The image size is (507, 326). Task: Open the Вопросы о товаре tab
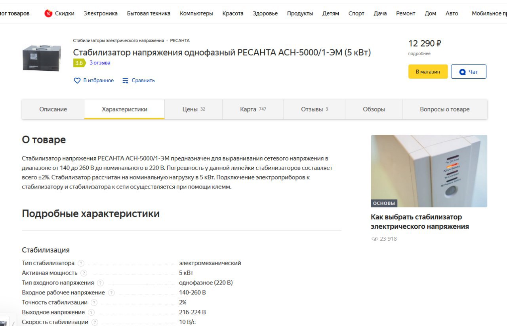pyautogui.click(x=445, y=109)
